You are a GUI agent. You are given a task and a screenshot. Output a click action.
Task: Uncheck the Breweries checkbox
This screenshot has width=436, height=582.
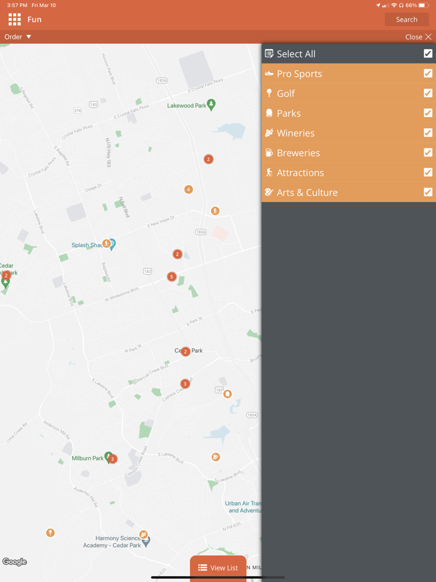click(428, 153)
